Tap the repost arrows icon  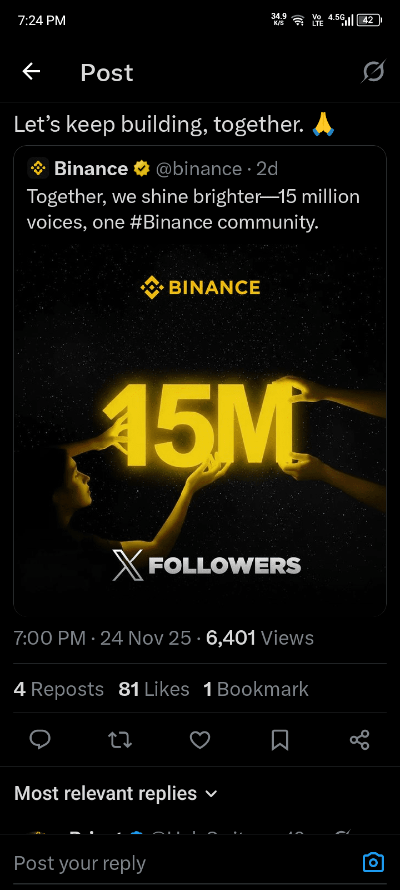[x=119, y=740]
